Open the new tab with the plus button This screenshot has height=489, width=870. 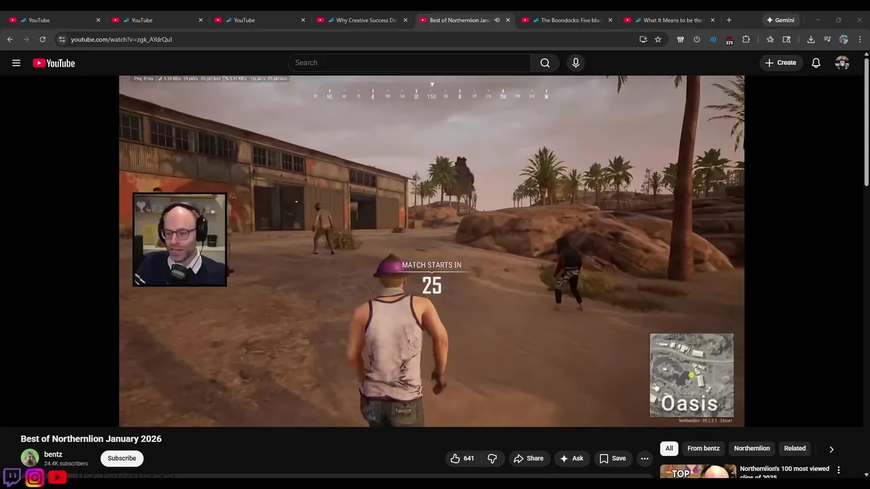coord(729,20)
